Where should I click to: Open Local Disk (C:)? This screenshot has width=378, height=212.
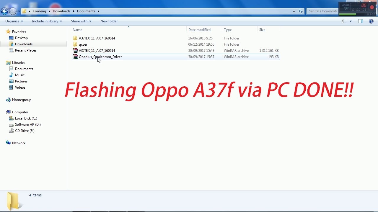point(26,118)
